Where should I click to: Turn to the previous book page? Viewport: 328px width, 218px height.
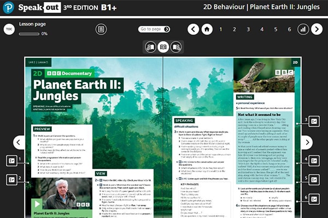coord(19,143)
